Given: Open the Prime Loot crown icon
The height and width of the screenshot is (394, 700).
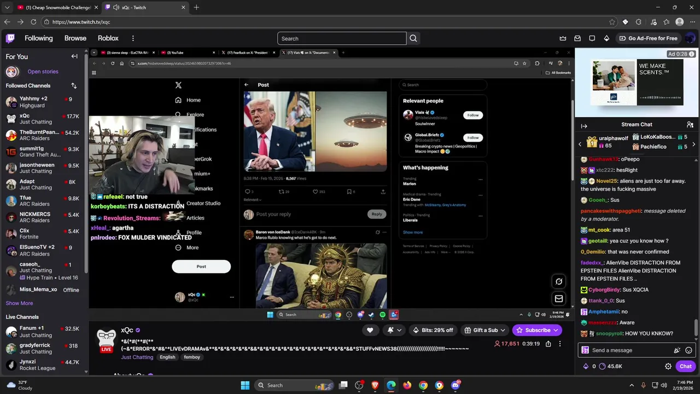Looking at the screenshot, I should [563, 38].
